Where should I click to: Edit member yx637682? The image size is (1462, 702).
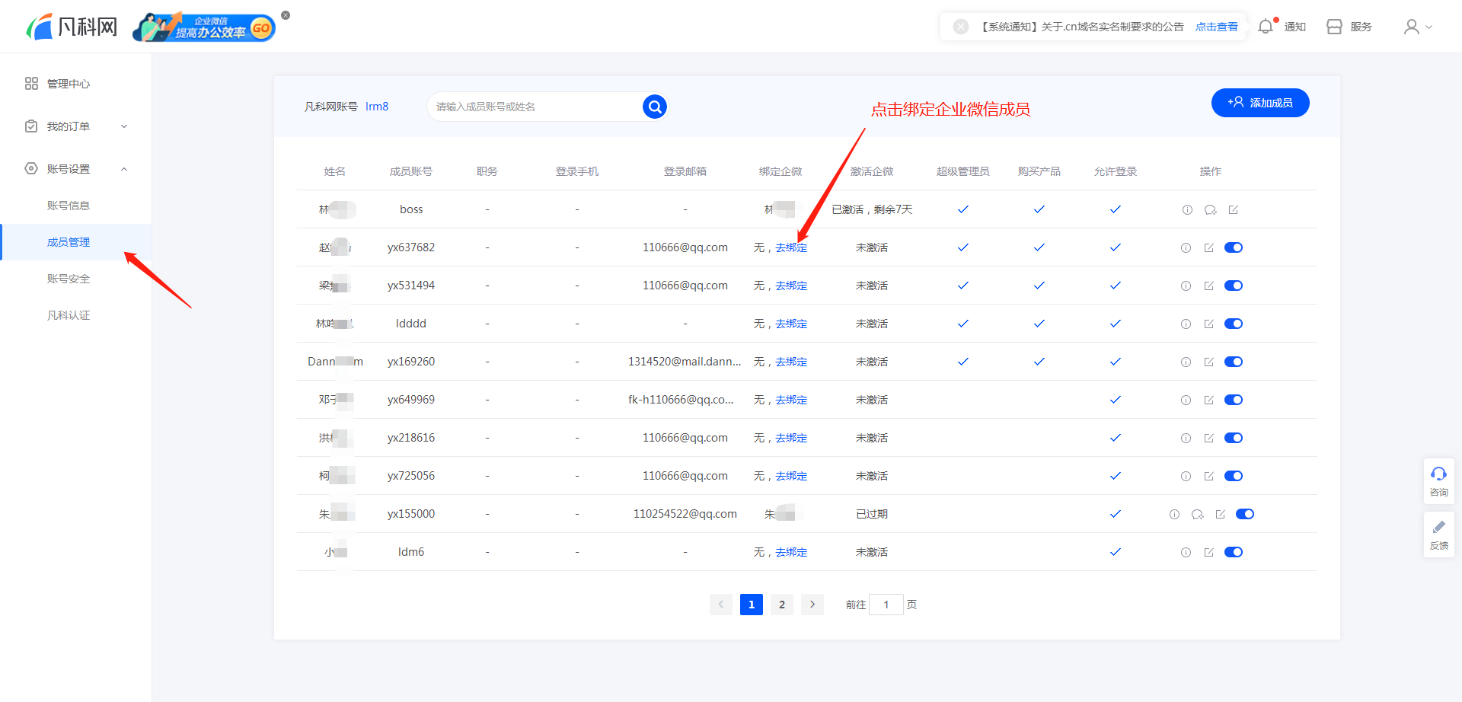point(1208,247)
